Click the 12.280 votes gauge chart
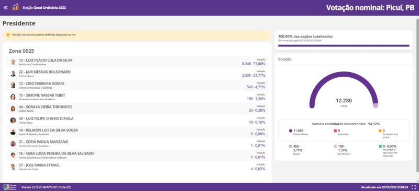The width and height of the screenshot is (419, 191). point(344,90)
